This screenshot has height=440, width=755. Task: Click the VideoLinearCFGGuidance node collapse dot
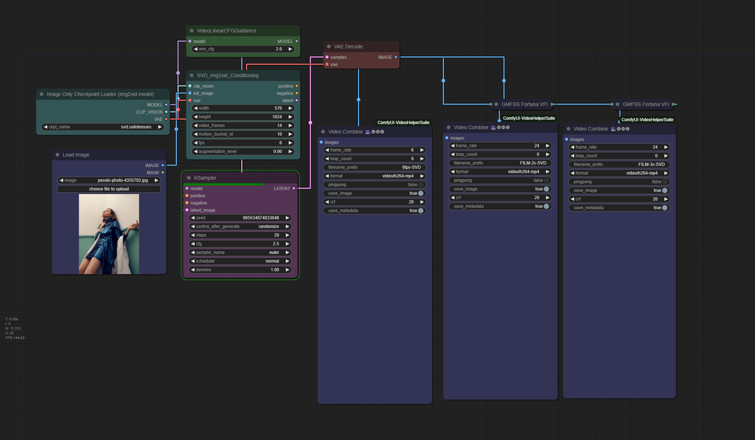pos(192,31)
